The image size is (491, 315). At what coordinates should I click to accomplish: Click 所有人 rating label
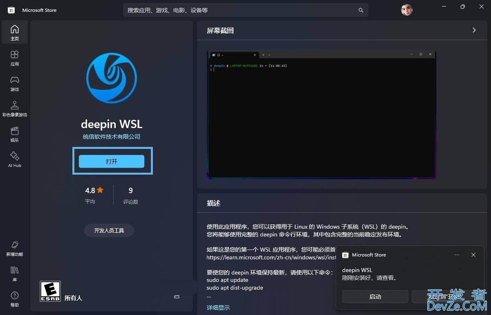(x=73, y=298)
